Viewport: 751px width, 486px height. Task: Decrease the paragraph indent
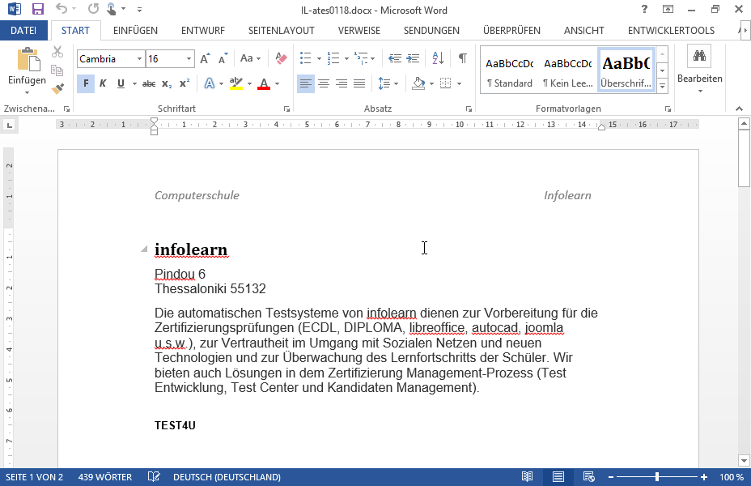(395, 58)
